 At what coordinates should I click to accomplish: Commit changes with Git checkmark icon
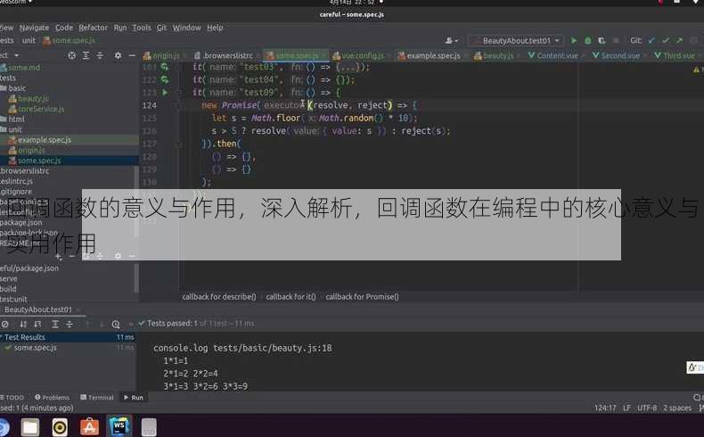tap(666, 40)
